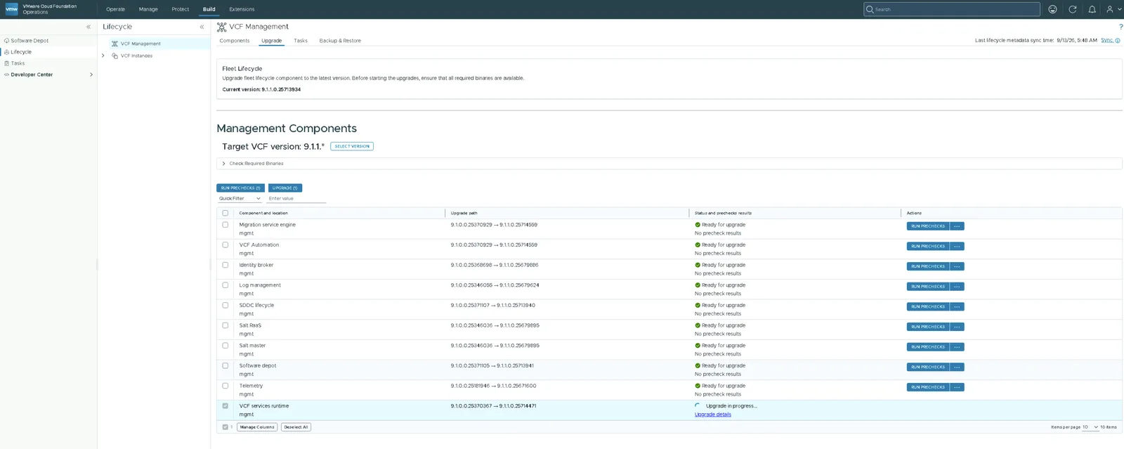Click the top Search input field
Screen dimensions: 1124x449
pos(952,9)
